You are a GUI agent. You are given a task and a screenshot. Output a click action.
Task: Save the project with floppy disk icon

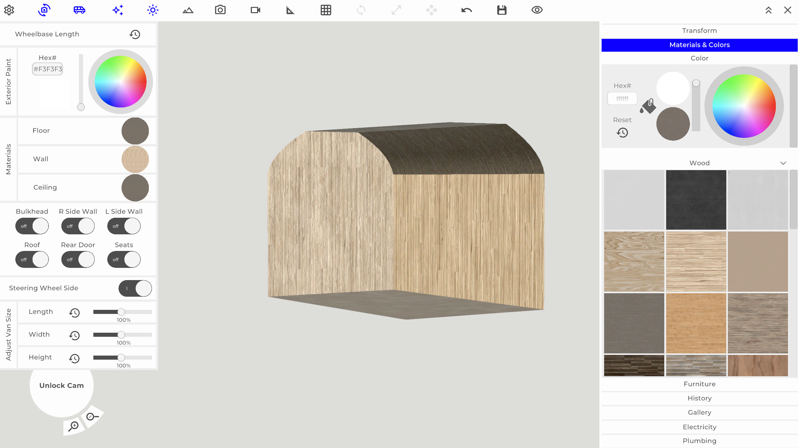point(502,10)
